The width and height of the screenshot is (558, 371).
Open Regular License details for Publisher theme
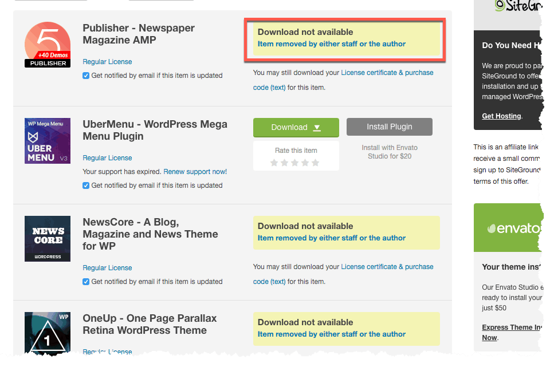(x=107, y=61)
